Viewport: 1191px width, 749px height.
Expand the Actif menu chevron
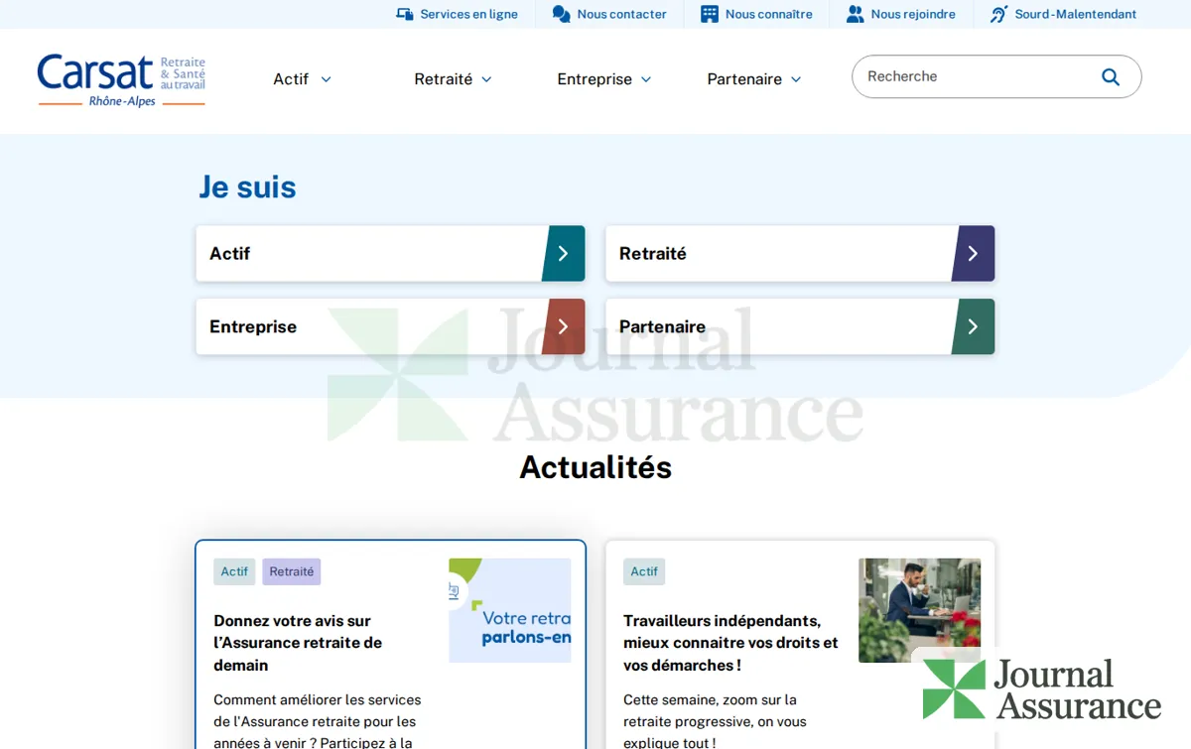(x=326, y=79)
